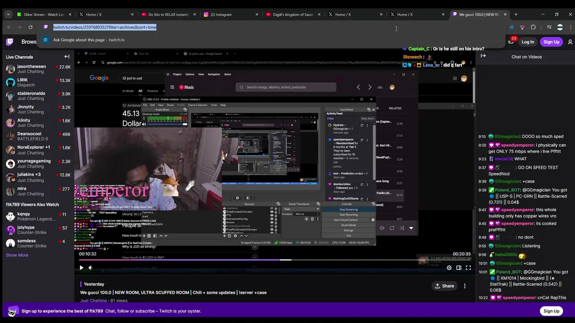Open a new Chrome tab
The height and width of the screenshot is (323, 575).
click(516, 14)
